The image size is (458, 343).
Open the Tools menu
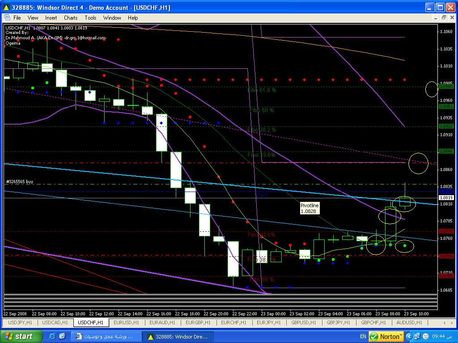[90, 18]
